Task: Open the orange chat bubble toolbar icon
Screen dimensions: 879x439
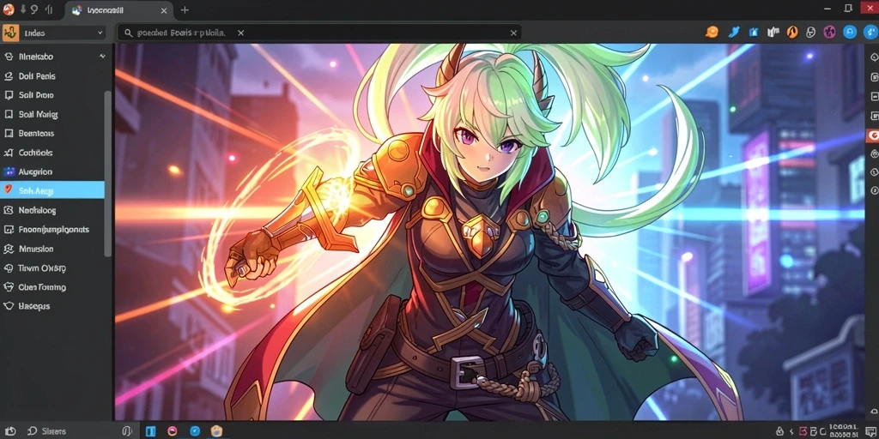Action: (x=712, y=32)
